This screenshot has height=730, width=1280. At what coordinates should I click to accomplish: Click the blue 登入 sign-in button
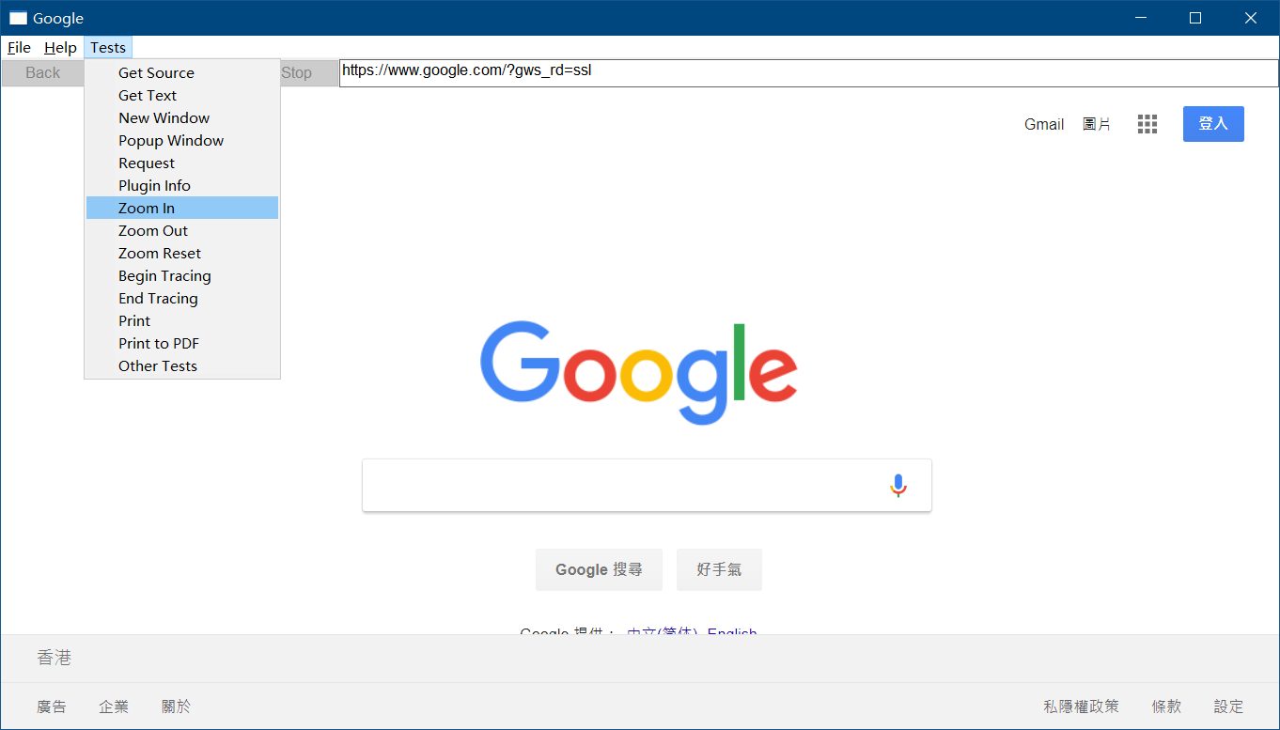pyautogui.click(x=1213, y=124)
